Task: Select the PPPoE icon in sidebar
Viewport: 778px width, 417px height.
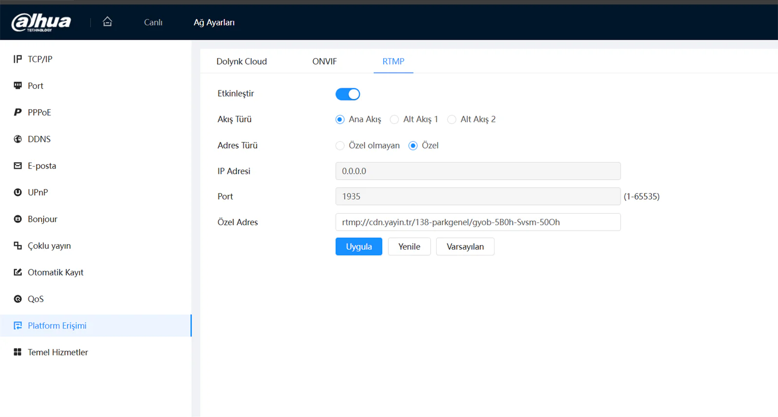Action: click(18, 112)
